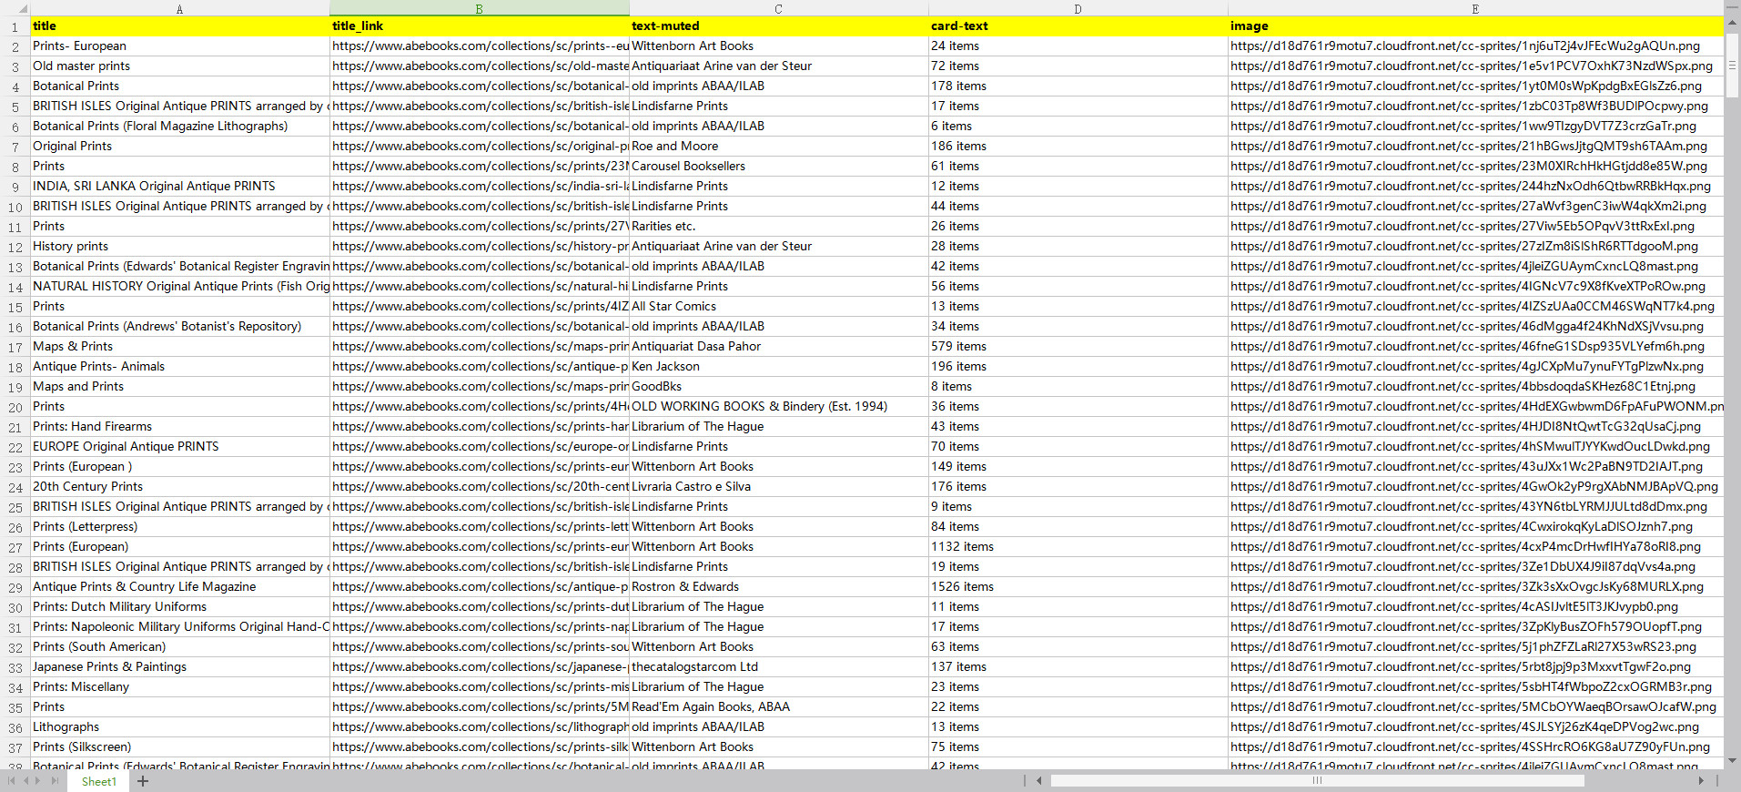Click the select-all corner triangle
Image resolution: width=1741 pixels, height=792 pixels.
pyautogui.click(x=22, y=9)
